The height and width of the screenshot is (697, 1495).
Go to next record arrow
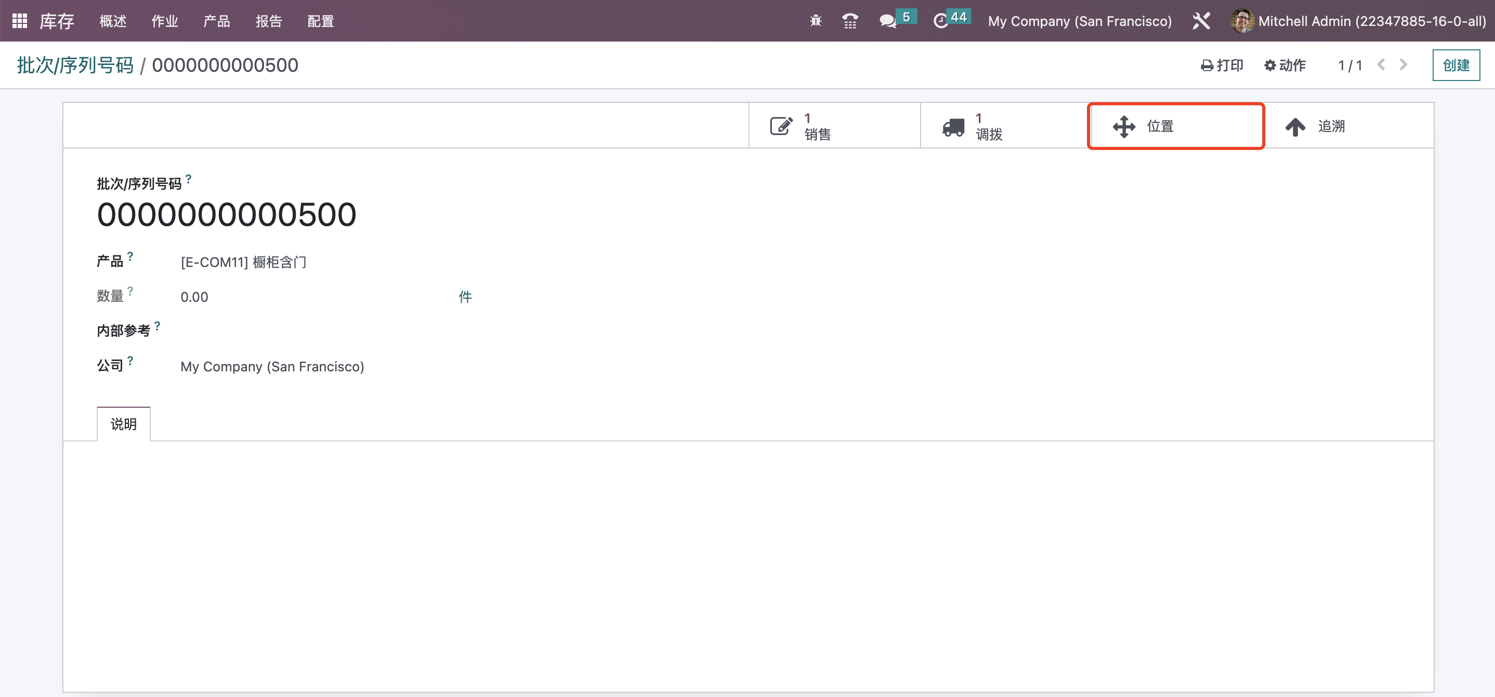click(1404, 64)
